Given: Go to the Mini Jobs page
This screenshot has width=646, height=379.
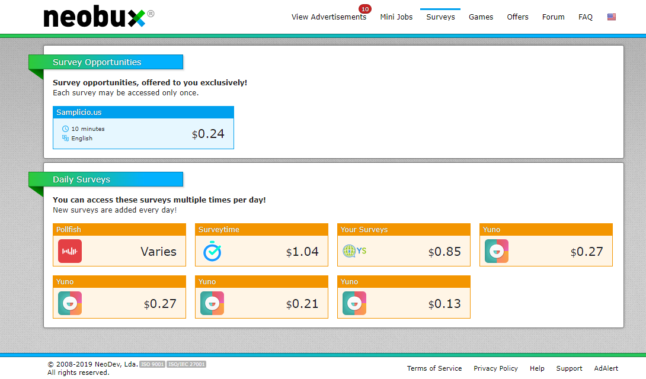Looking at the screenshot, I should pos(396,17).
